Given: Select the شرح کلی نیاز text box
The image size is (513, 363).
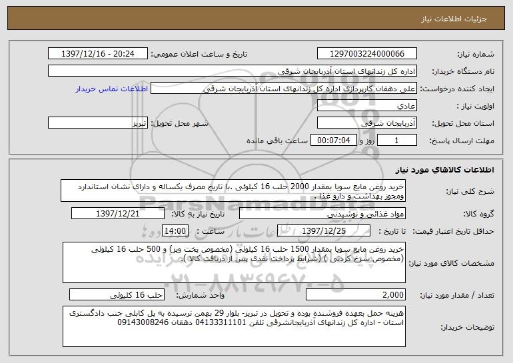Looking at the screenshot, I should point(233,190).
